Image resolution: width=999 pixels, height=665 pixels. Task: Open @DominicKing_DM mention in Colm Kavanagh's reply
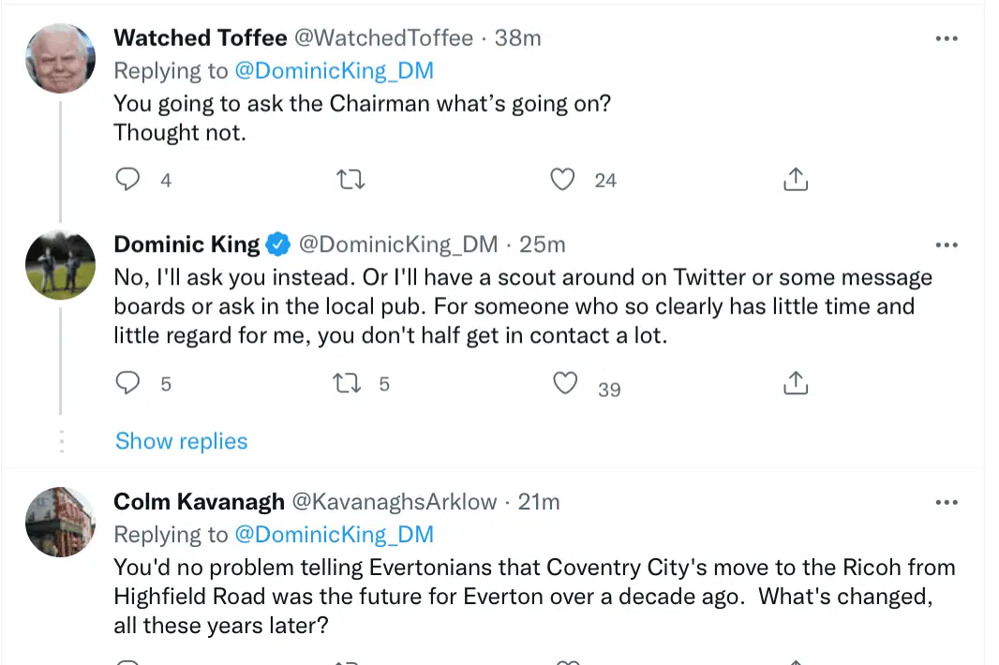click(x=333, y=534)
